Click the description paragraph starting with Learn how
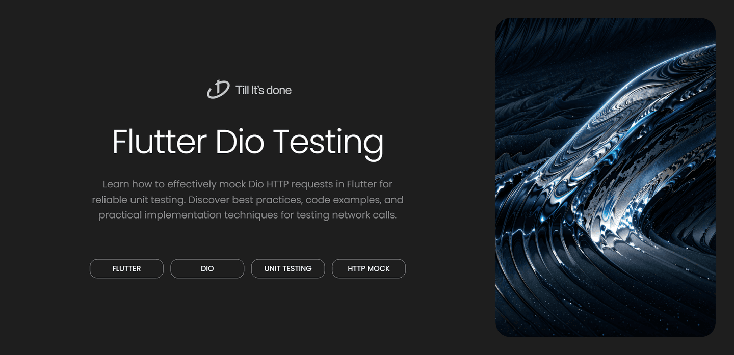The image size is (734, 355). 248,200
